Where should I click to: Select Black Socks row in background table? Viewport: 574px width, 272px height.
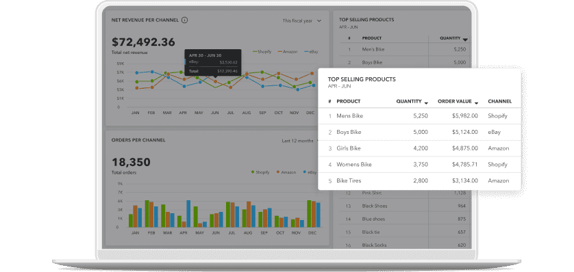[405, 245]
